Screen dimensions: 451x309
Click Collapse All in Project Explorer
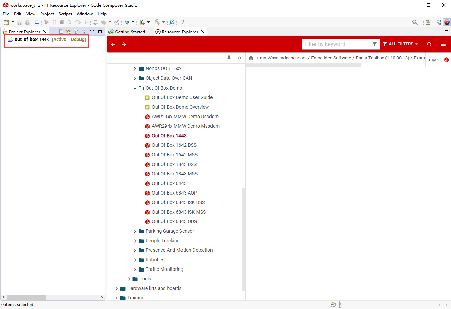pos(61,31)
